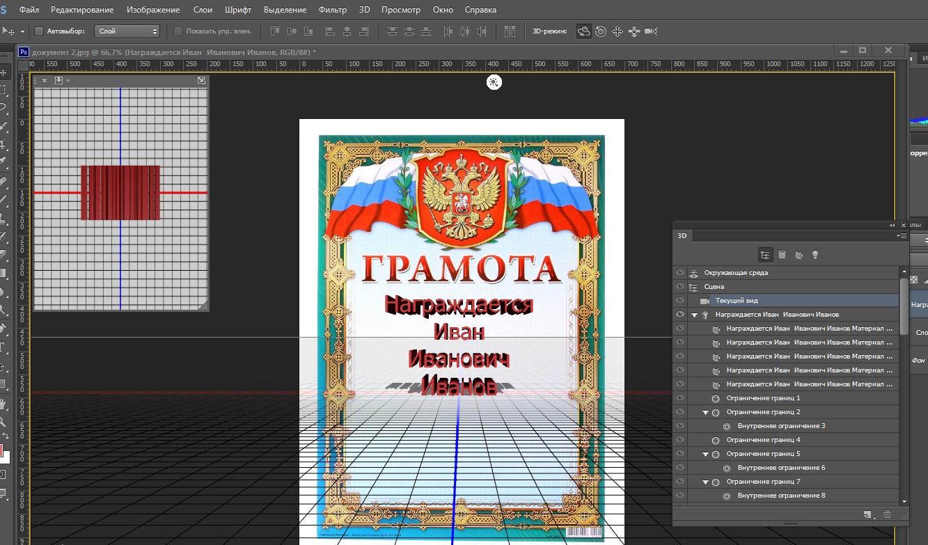Activate the 3D rotate mode icon

pos(584,31)
